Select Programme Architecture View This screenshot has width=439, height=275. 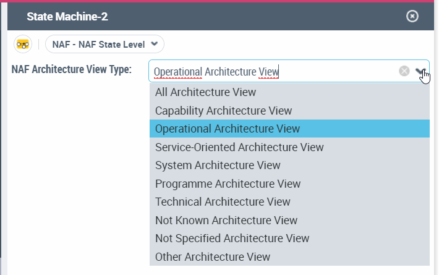[x=228, y=184]
